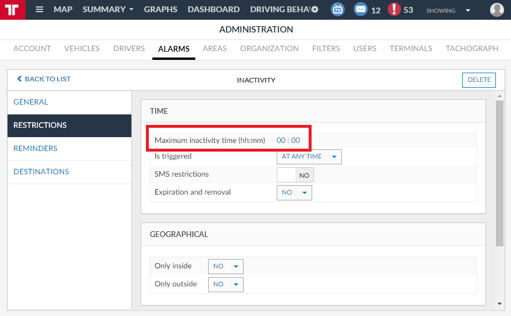The width and height of the screenshot is (511, 316).
Task: Open the red alerts exclamation icon
Action: [394, 10]
